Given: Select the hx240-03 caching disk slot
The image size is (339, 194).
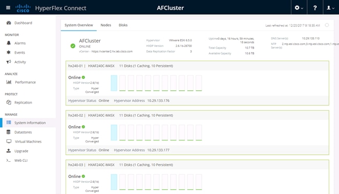Looking at the screenshot, I should (x=114, y=182).
